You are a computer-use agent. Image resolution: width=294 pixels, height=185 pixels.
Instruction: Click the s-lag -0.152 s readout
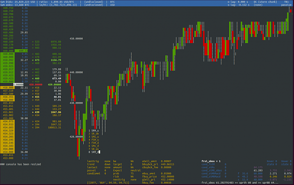click(238, 5)
